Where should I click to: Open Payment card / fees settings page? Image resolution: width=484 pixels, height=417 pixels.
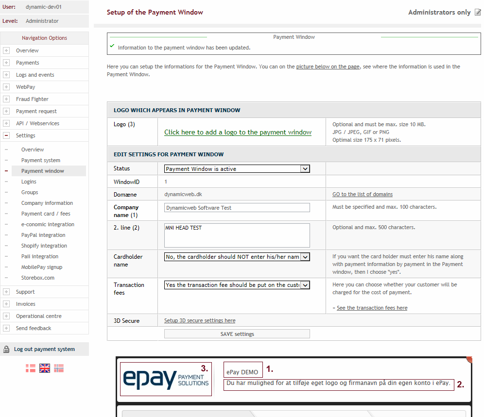(46, 214)
